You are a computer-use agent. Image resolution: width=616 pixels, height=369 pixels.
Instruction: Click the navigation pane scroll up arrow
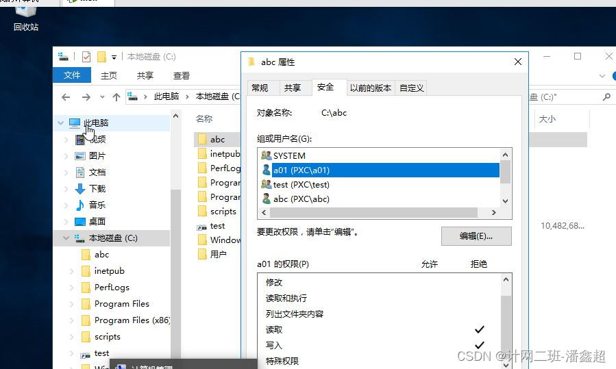pos(175,116)
